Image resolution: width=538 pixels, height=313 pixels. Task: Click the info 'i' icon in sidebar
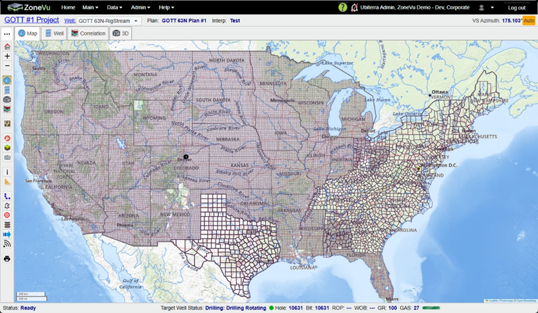(7, 172)
